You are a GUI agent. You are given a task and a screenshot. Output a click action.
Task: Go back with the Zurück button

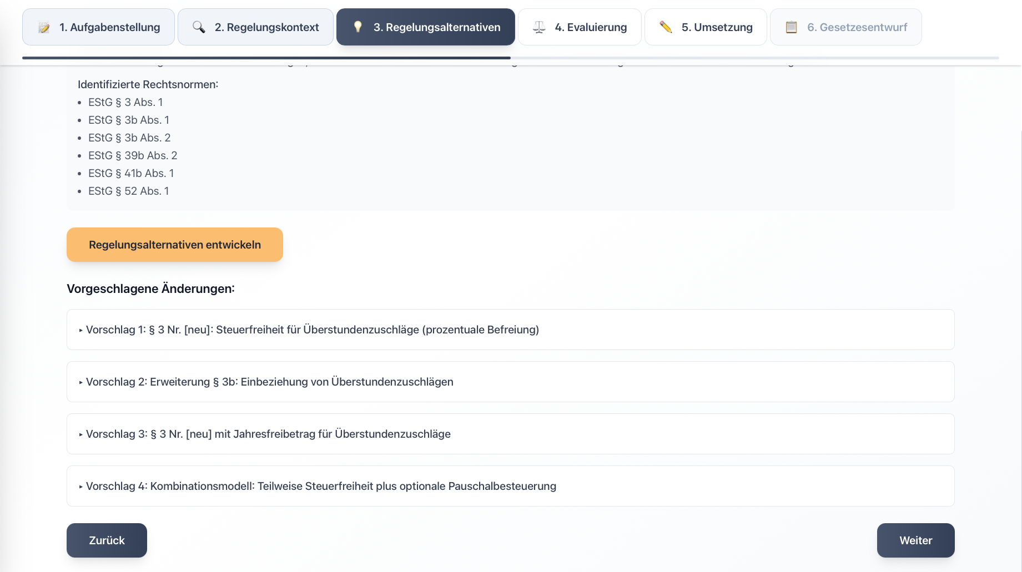point(107,540)
